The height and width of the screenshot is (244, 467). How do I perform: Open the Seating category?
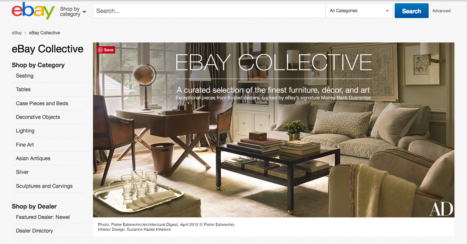pos(25,76)
